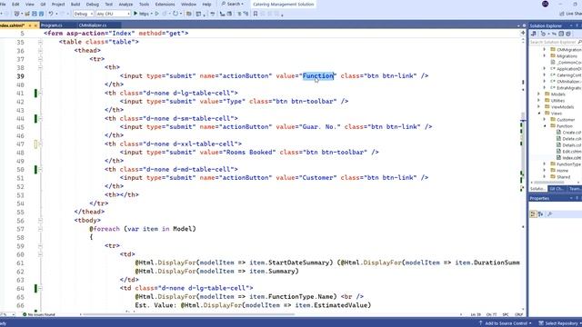Image resolution: width=582 pixels, height=327 pixels.
Task: Switch to Git Changes panel tab
Action: [557, 189]
